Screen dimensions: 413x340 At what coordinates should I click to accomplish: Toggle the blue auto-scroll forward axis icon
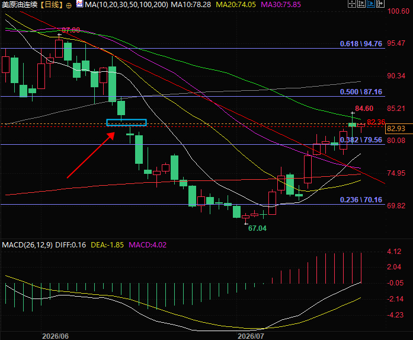[x=370, y=4]
